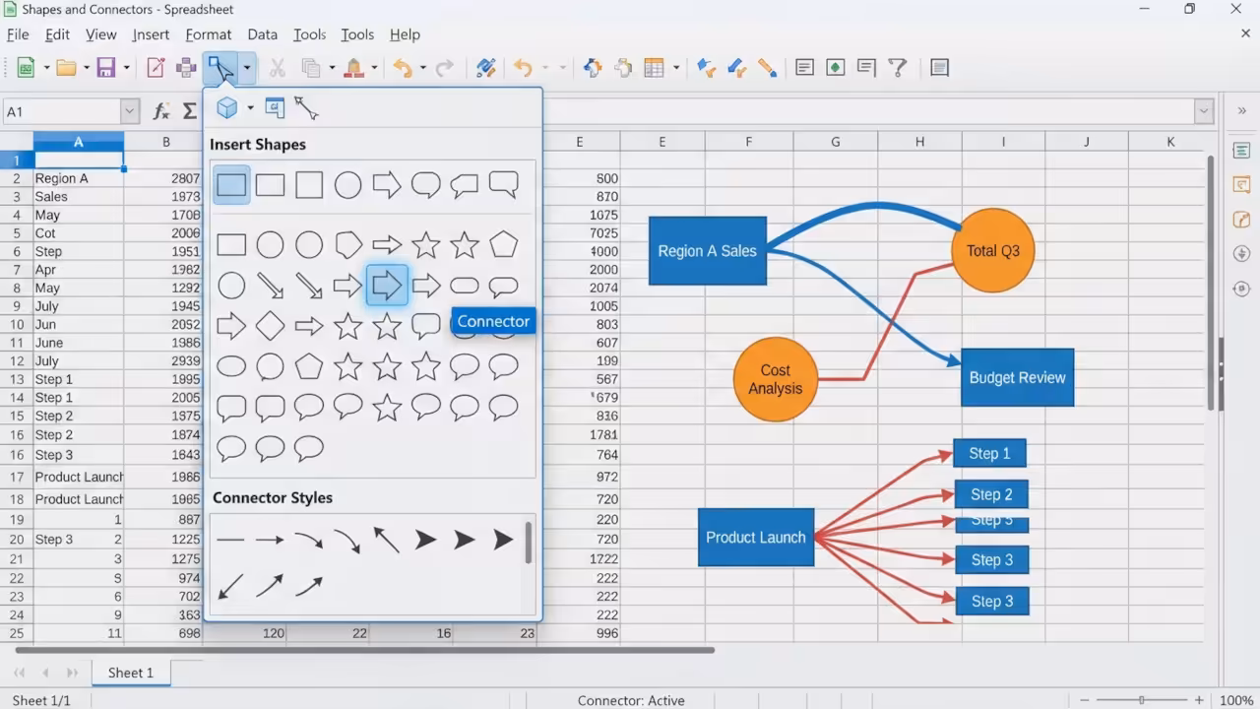Select the highlighted Connector arrow shape
This screenshot has height=709, width=1260.
[x=387, y=287]
